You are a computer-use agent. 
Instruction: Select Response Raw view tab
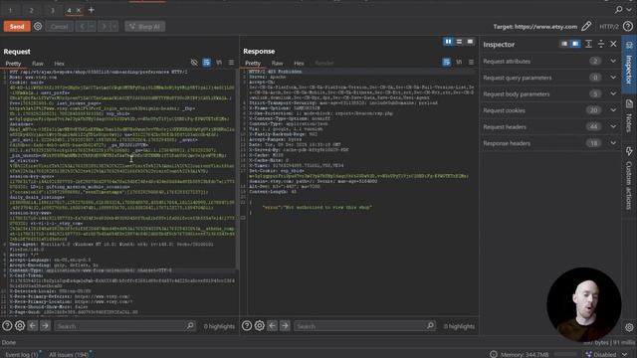click(x=277, y=64)
